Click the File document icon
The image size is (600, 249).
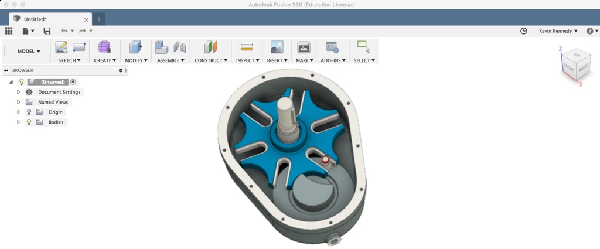pyautogui.click(x=26, y=31)
